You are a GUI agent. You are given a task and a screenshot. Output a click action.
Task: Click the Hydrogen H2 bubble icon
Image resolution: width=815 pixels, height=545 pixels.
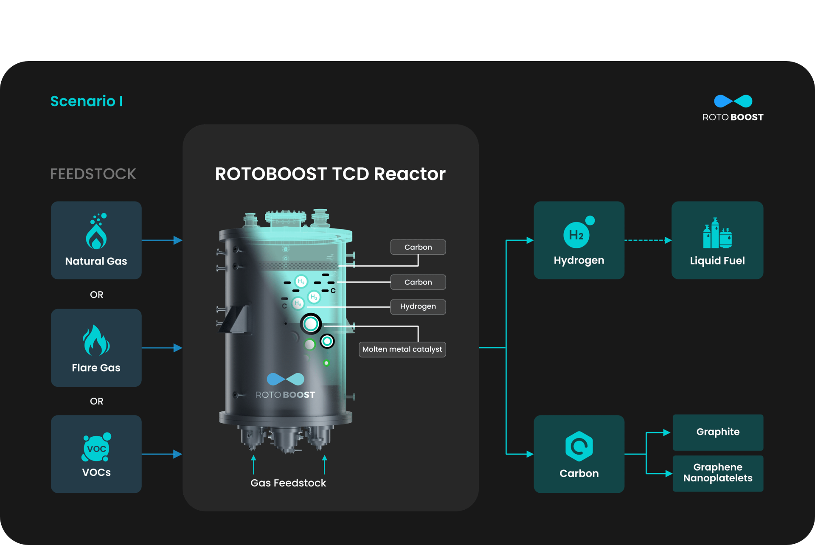point(577,234)
